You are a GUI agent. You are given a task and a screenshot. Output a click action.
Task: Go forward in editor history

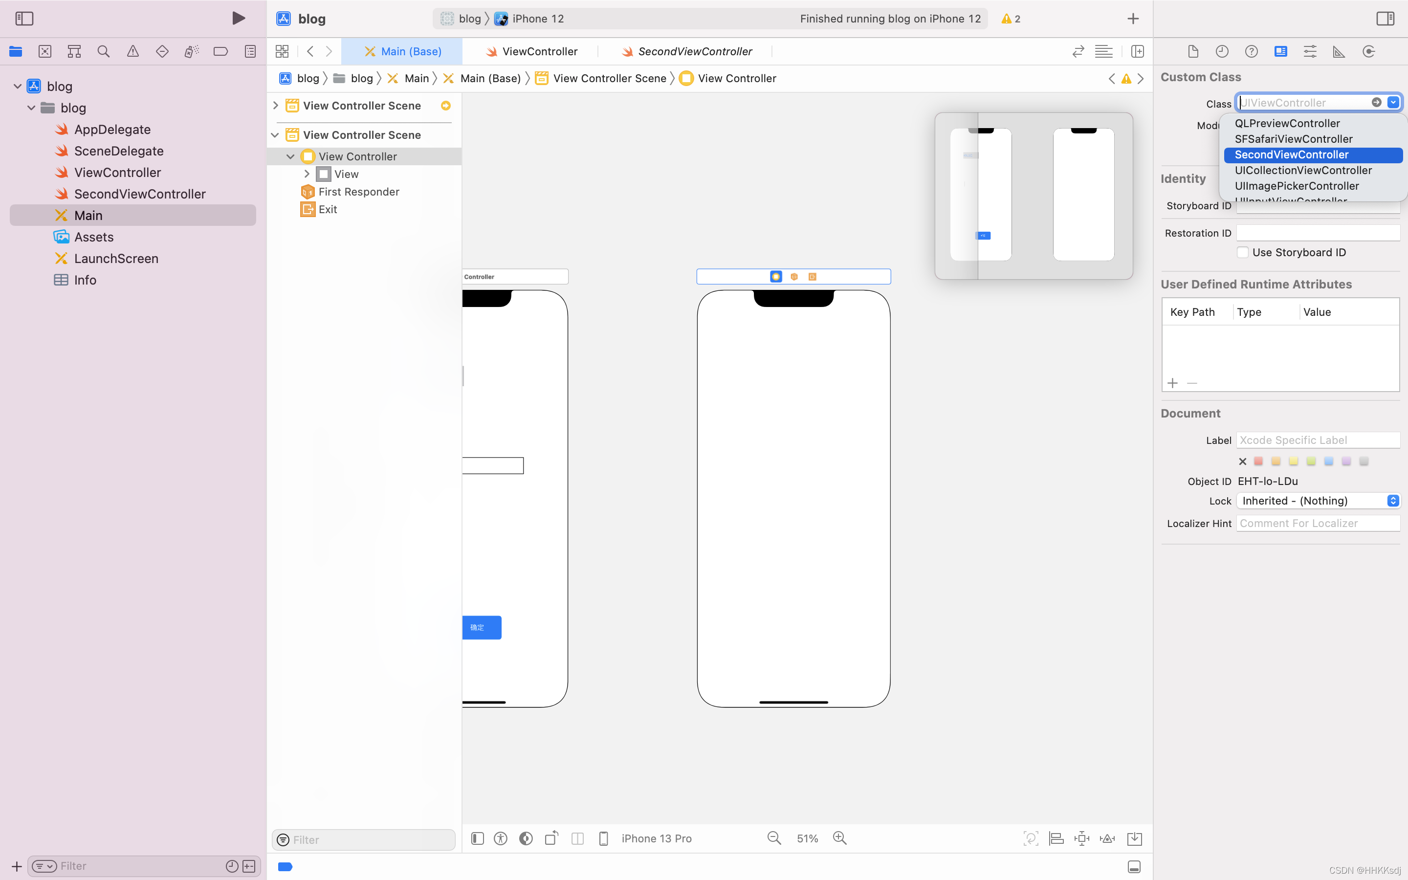point(329,51)
